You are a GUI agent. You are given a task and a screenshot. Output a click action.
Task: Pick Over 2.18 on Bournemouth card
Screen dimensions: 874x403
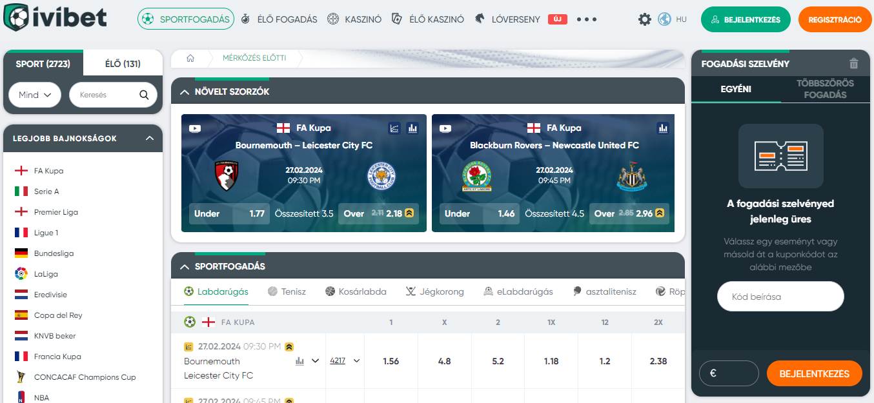tap(378, 213)
